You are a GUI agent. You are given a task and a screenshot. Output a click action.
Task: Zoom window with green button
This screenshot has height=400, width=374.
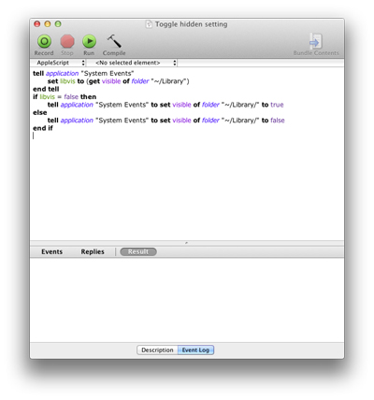pyautogui.click(x=58, y=24)
